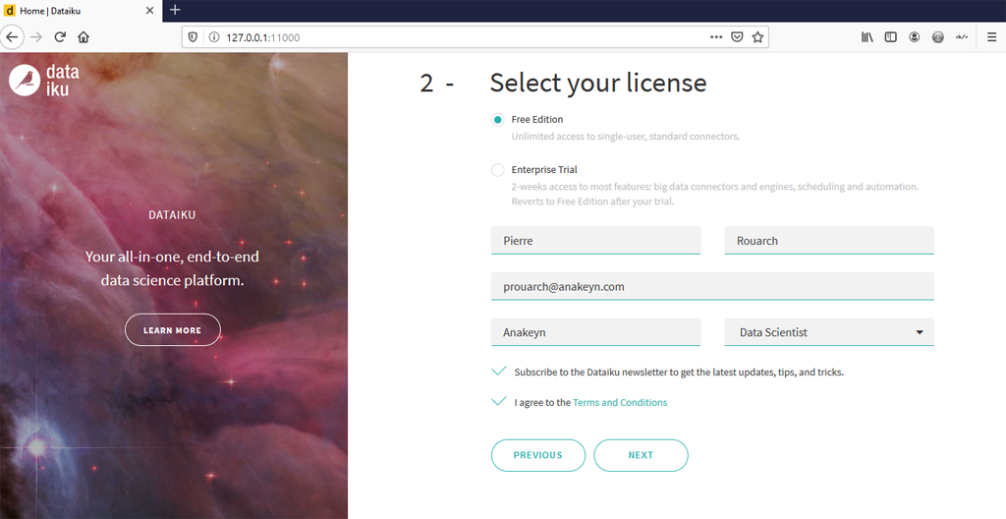Viewport: 1006px width, 519px height.
Task: Click the browser forward arrow
Action: (36, 37)
